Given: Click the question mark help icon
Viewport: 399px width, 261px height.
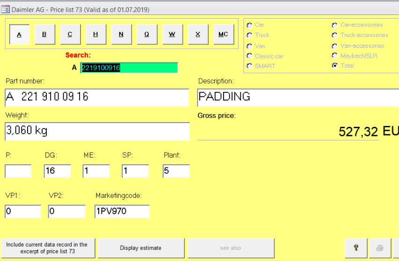Looking at the screenshot, I should [x=355, y=248].
